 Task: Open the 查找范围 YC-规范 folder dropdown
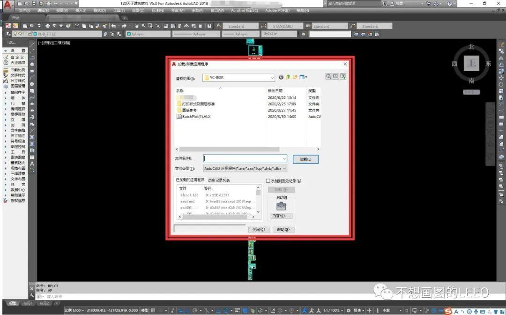[x=239, y=77]
